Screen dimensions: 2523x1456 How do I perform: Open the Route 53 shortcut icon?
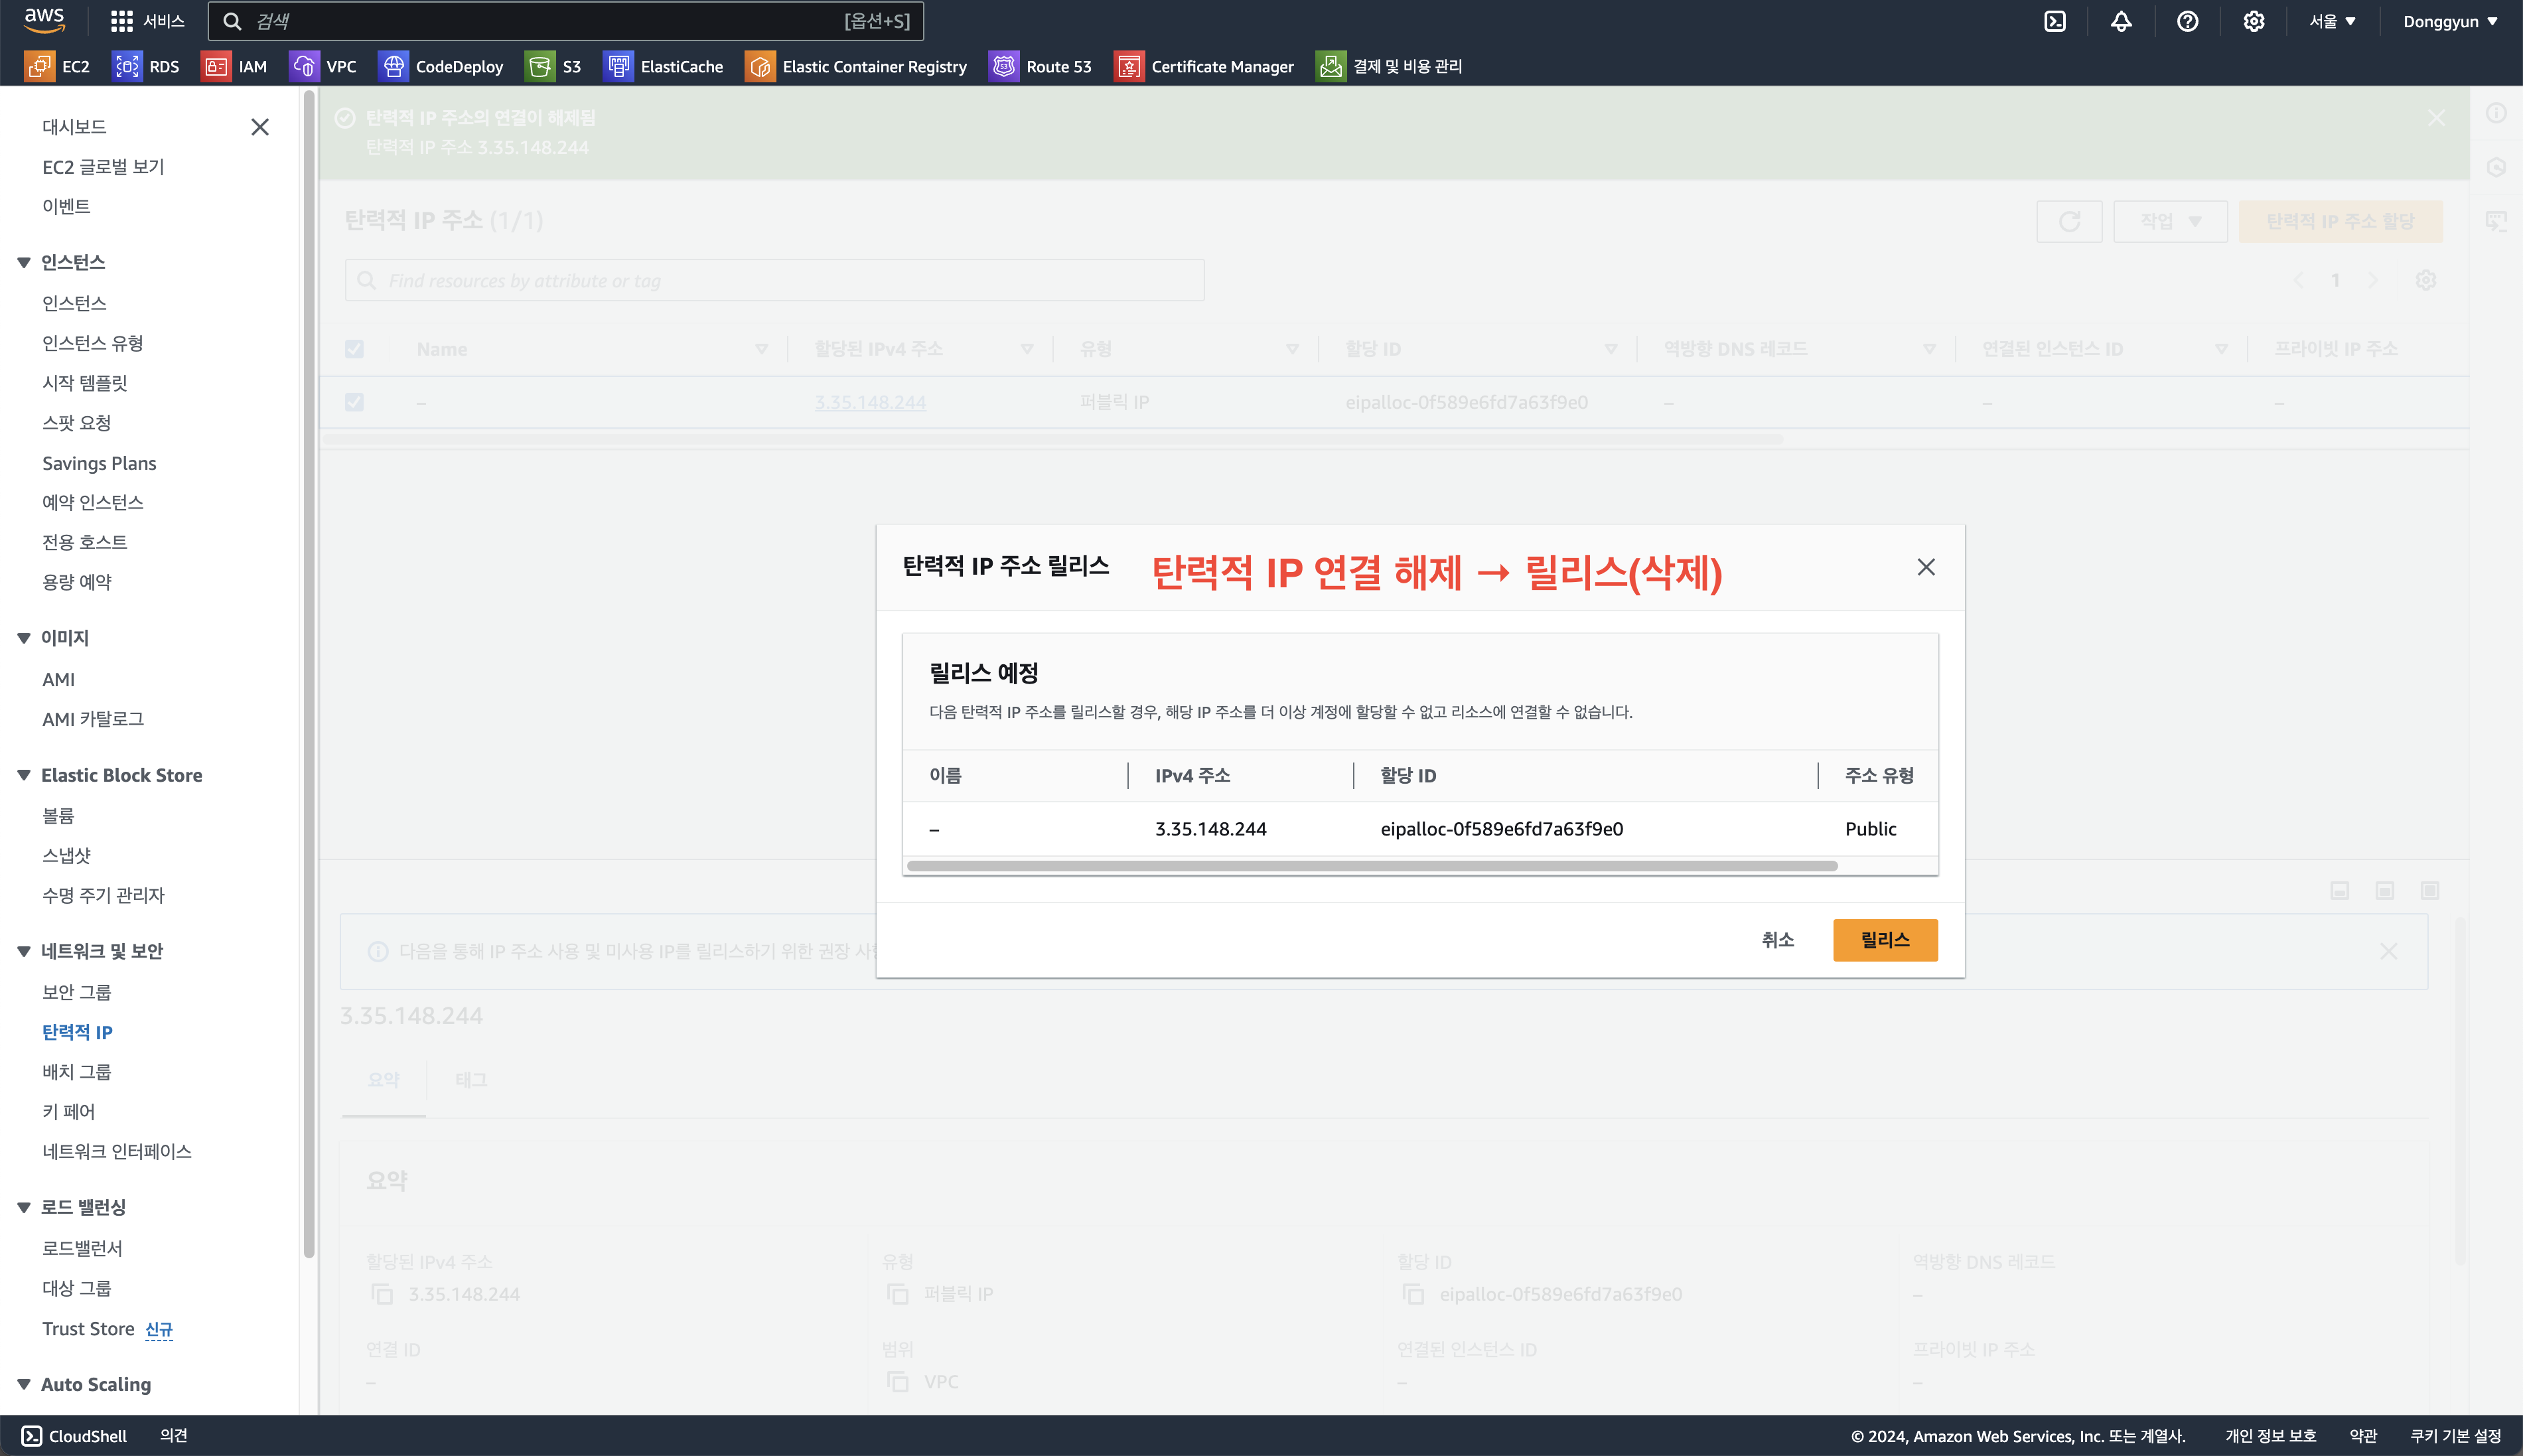pyautogui.click(x=1003, y=66)
